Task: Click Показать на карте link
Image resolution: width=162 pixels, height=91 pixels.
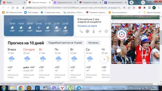Action: tap(87, 26)
